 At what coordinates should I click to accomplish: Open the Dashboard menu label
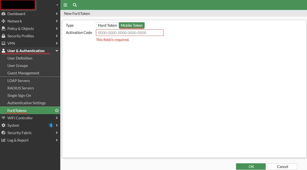[x=16, y=14]
